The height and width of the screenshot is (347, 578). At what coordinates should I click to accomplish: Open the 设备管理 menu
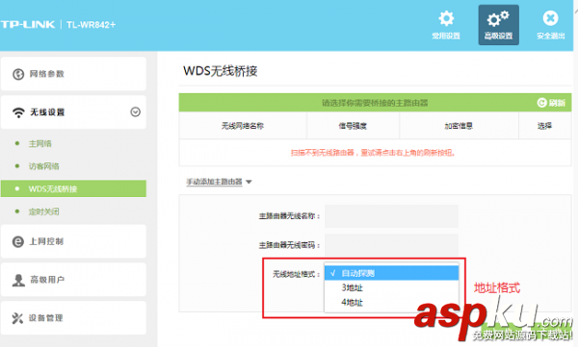(73, 318)
